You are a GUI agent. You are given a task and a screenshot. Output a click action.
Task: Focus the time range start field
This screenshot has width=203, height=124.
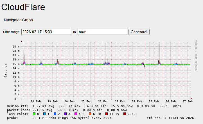[46, 32]
